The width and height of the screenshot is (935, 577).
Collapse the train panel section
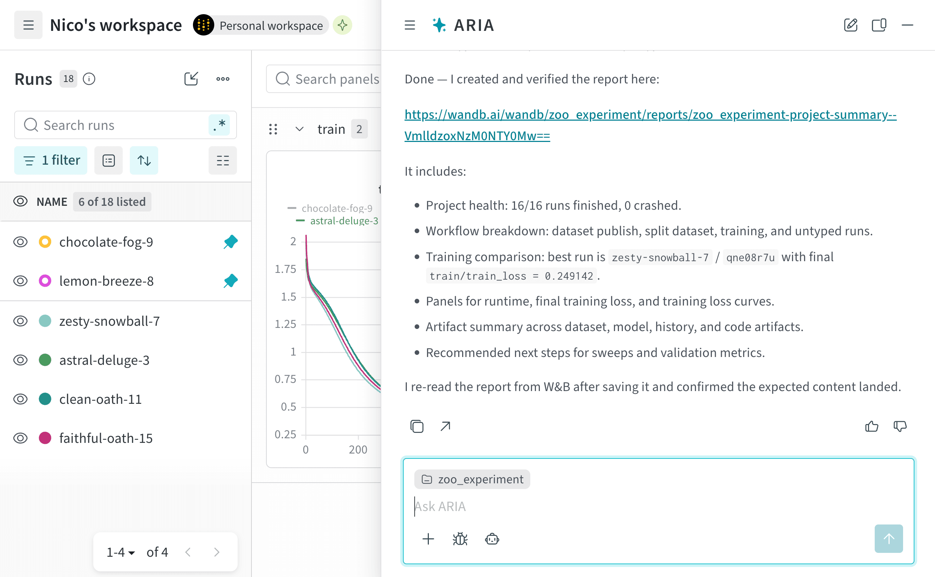(x=299, y=130)
